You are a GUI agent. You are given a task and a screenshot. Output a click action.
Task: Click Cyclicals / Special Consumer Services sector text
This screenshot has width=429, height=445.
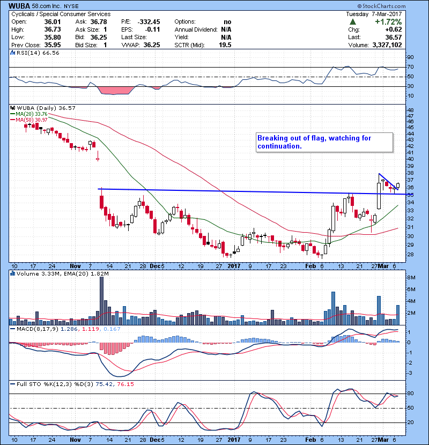pyautogui.click(x=61, y=14)
